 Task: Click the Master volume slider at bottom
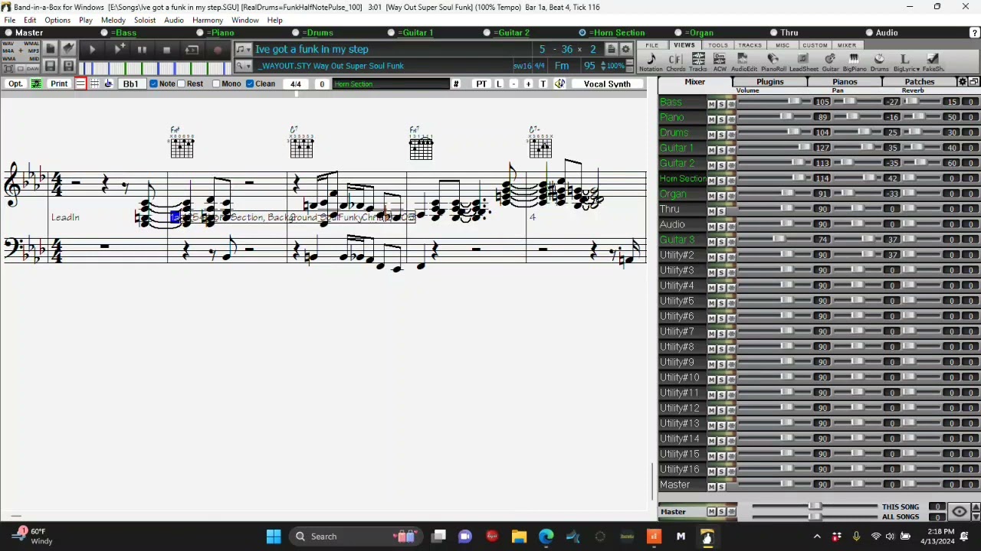814,507
